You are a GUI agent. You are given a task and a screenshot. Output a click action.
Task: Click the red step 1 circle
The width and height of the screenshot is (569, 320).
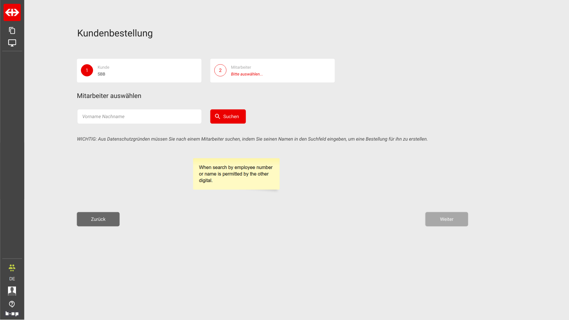(x=87, y=70)
